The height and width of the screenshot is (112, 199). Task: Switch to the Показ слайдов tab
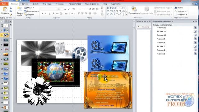click(x=75, y=4)
